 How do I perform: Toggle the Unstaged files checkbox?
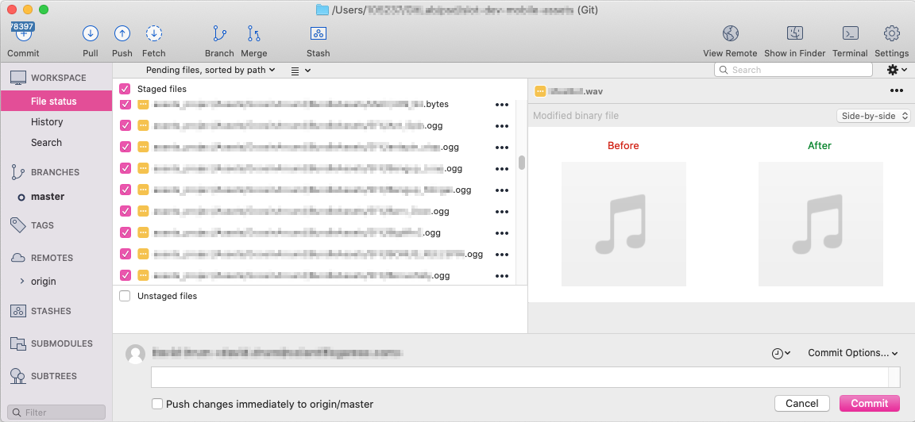[x=124, y=296]
